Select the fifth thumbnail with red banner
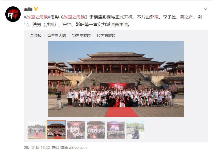The image size is (213, 156). coord(115,130)
